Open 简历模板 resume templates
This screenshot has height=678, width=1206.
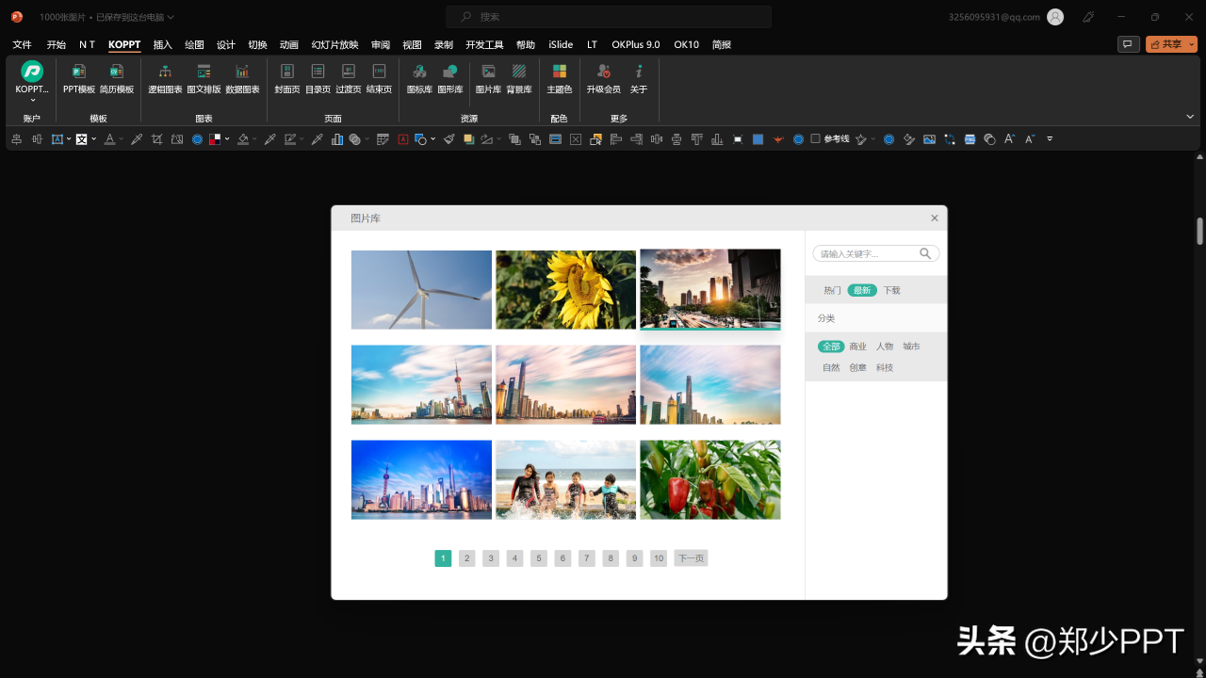(117, 78)
